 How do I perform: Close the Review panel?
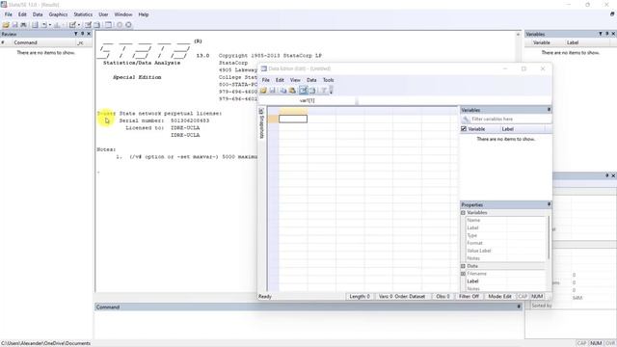pos(89,35)
